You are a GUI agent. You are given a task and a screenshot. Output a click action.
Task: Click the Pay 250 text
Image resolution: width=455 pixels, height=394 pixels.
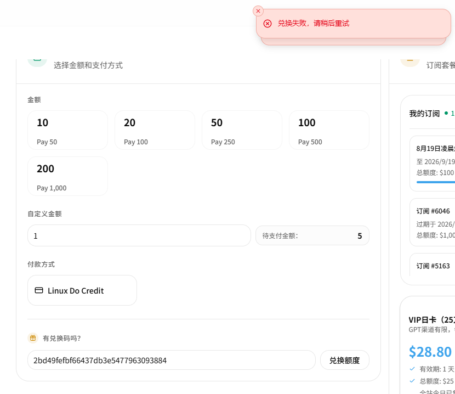[x=223, y=142]
